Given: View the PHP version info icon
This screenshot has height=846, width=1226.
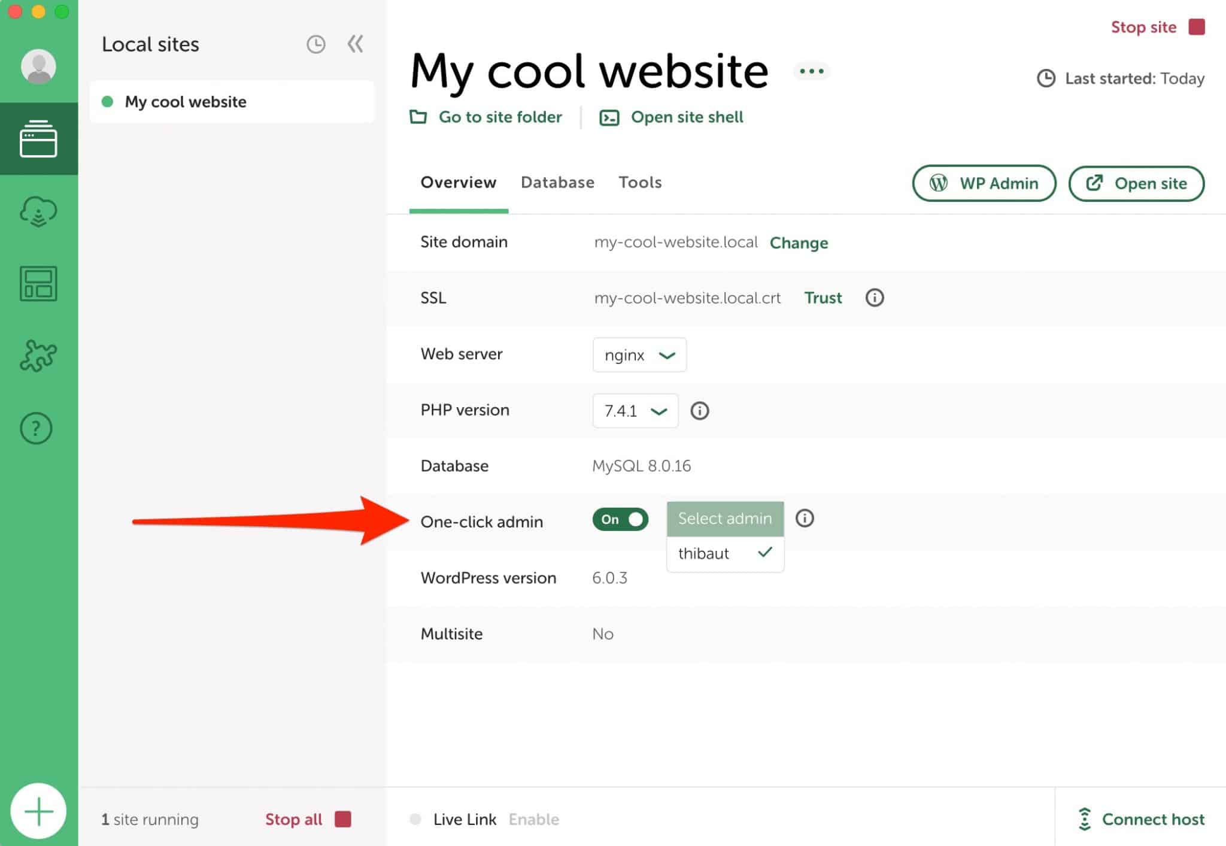Looking at the screenshot, I should pos(699,411).
